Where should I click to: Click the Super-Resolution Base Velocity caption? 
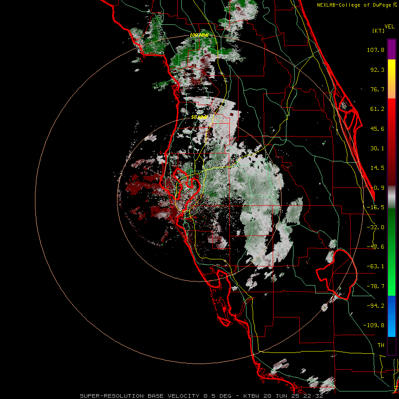201,396
